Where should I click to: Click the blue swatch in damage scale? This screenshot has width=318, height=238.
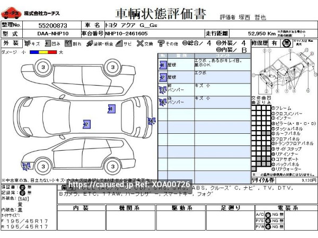(34, 52)
